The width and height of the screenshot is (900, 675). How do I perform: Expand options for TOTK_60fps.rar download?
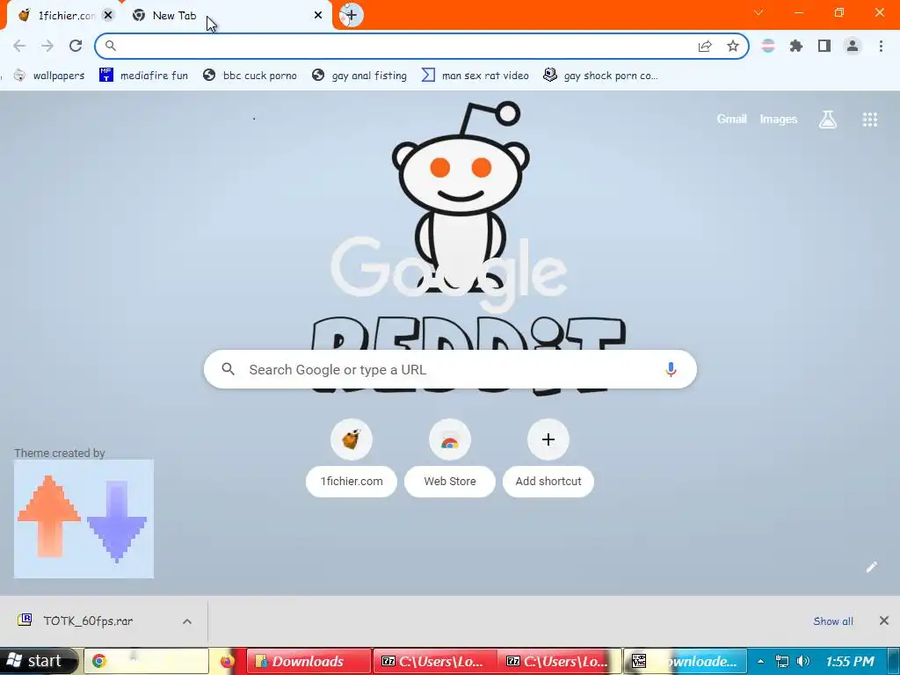point(187,621)
